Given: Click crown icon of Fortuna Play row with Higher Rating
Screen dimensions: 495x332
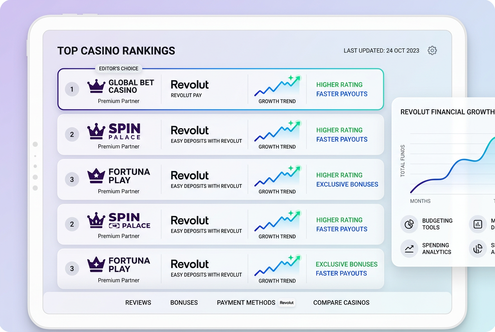Looking at the screenshot, I should click(96, 176).
